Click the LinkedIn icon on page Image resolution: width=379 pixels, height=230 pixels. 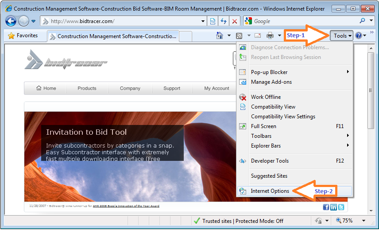[333, 207]
